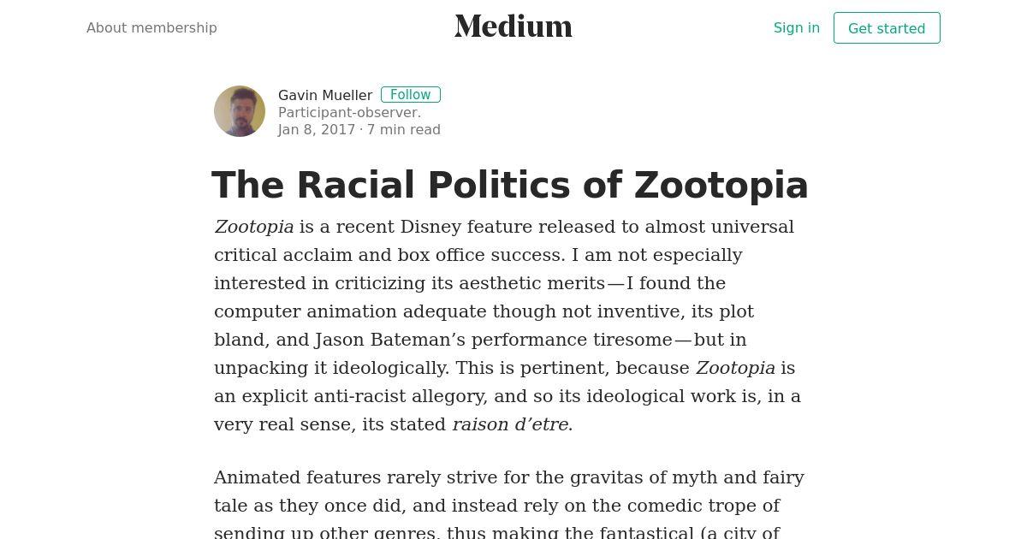Open About membership link
1027x539 pixels.
click(x=151, y=27)
